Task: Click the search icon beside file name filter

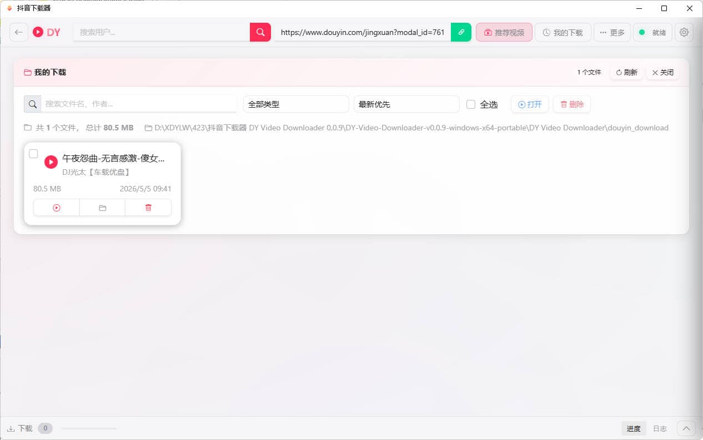Action: coord(33,104)
